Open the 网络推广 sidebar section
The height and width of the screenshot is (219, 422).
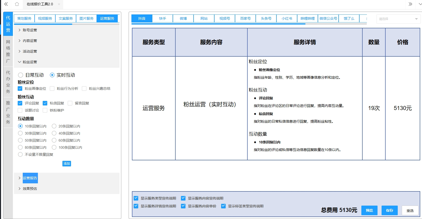[x=8, y=51]
